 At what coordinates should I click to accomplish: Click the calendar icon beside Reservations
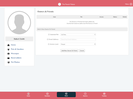click(x=8, y=58)
